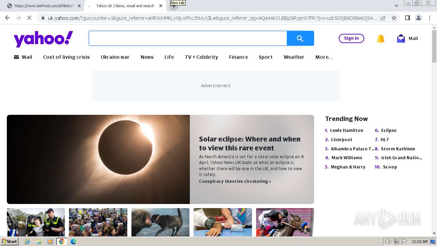Open the crowd protest story thumbnail
437x246 pixels.
(98, 222)
